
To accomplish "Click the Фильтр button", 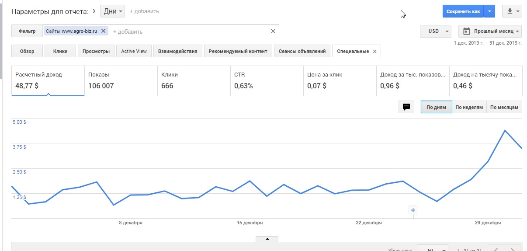I will coord(27,31).
